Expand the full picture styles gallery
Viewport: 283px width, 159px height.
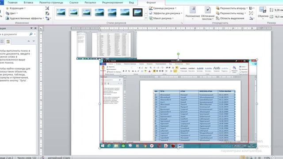[146, 18]
